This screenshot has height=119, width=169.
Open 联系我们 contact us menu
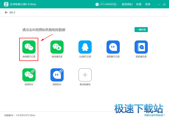pyautogui.click(x=127, y=4)
